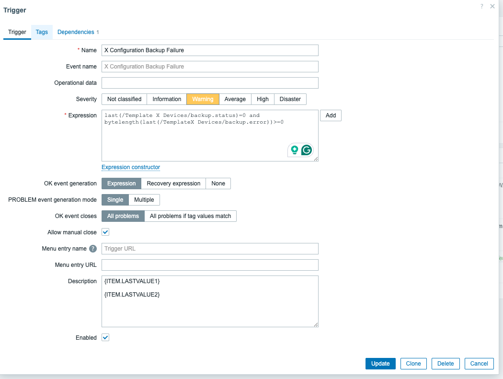Open the Dependencies tab

78,32
